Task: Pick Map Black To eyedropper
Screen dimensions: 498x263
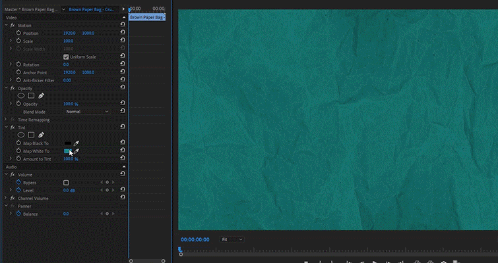Action: (76, 143)
